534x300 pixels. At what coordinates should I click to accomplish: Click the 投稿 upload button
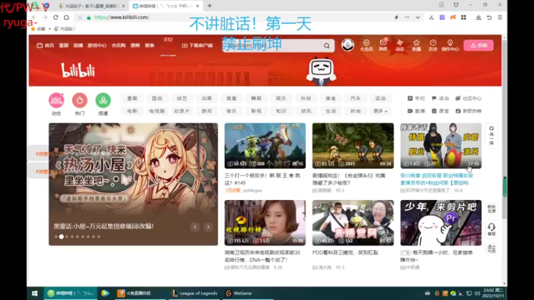pos(479,45)
